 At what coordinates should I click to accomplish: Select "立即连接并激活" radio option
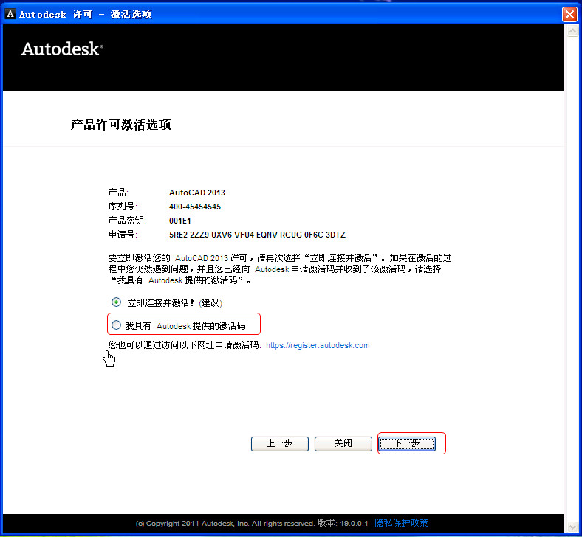click(x=116, y=302)
